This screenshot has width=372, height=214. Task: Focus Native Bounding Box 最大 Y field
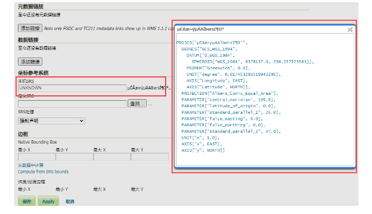[150, 157]
